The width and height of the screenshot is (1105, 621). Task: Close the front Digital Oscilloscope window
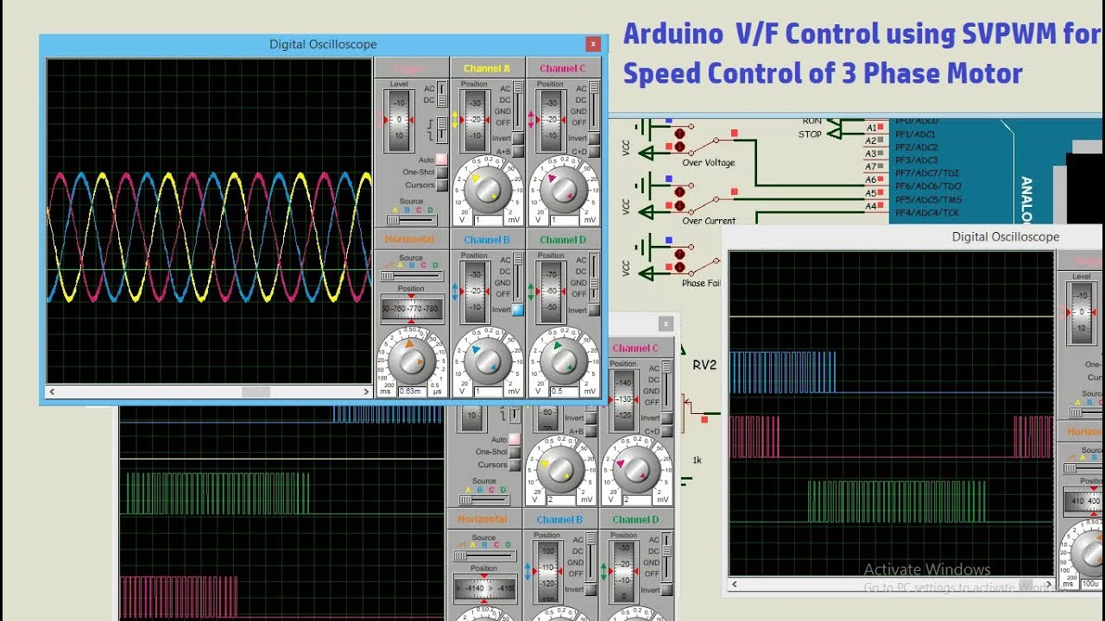tap(593, 44)
